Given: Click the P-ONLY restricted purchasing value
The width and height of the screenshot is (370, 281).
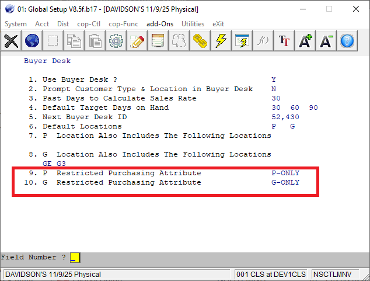Looking at the screenshot, I should 285,174.
